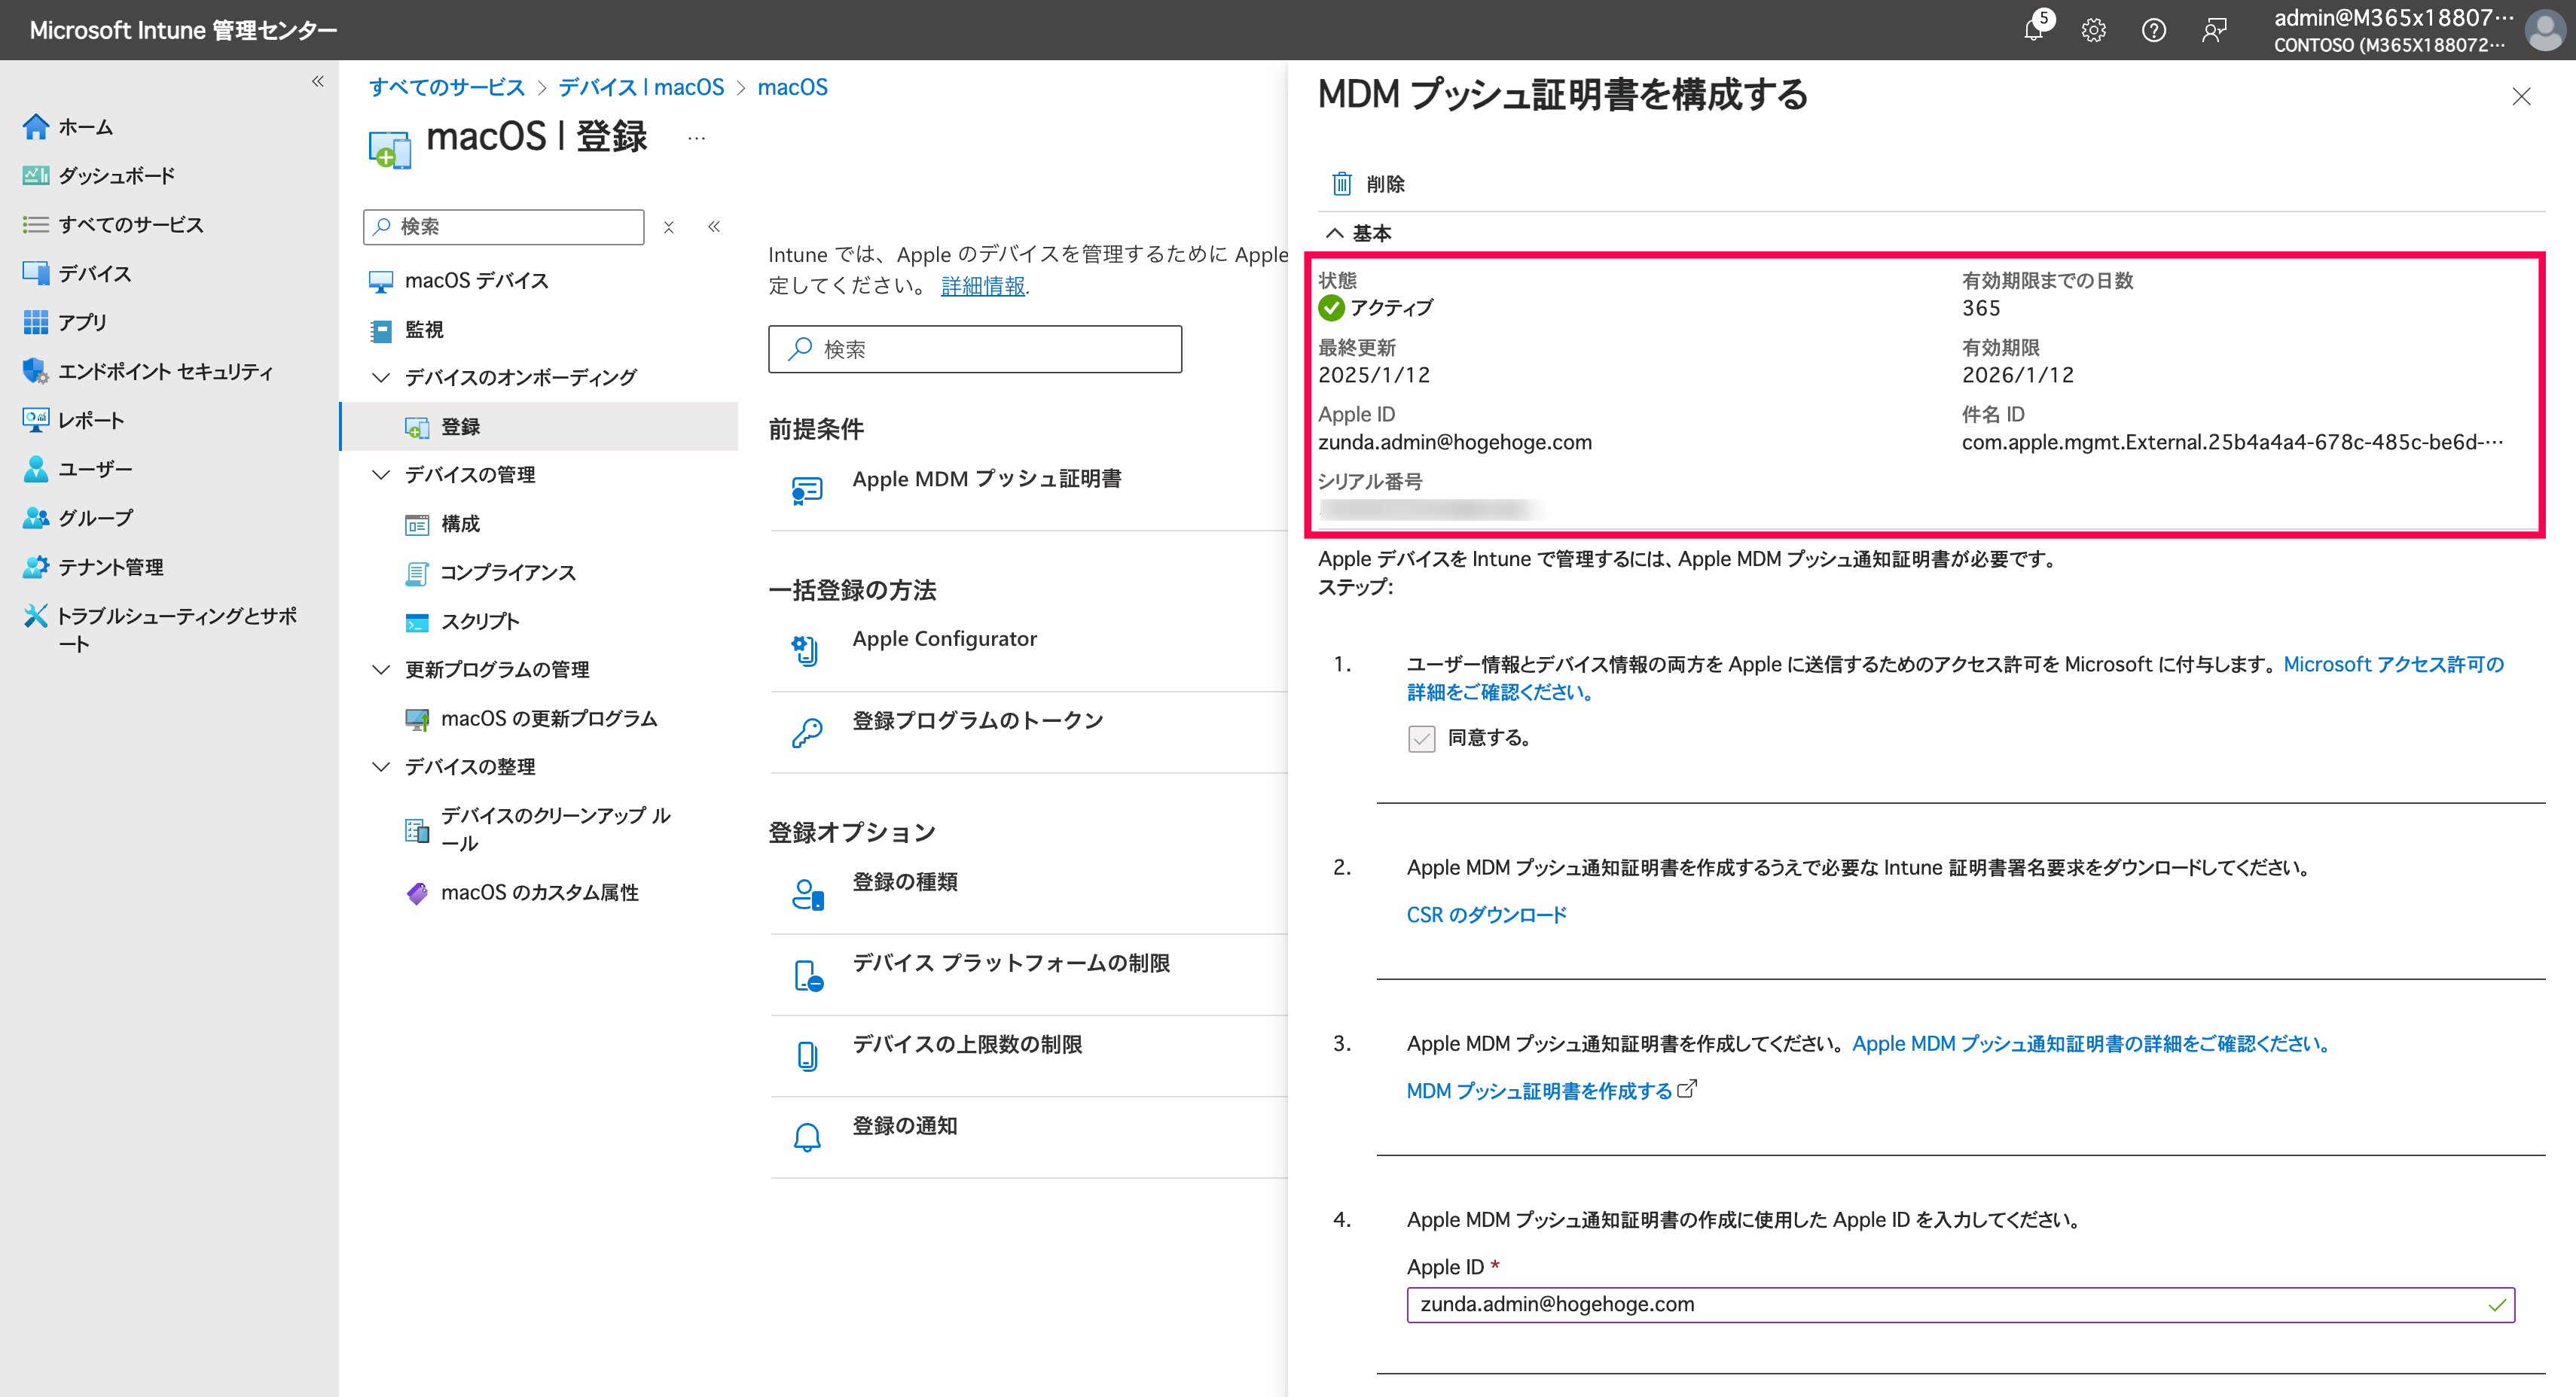Click the レポート sidebar icon
This screenshot has width=2576, height=1397.
(36, 420)
